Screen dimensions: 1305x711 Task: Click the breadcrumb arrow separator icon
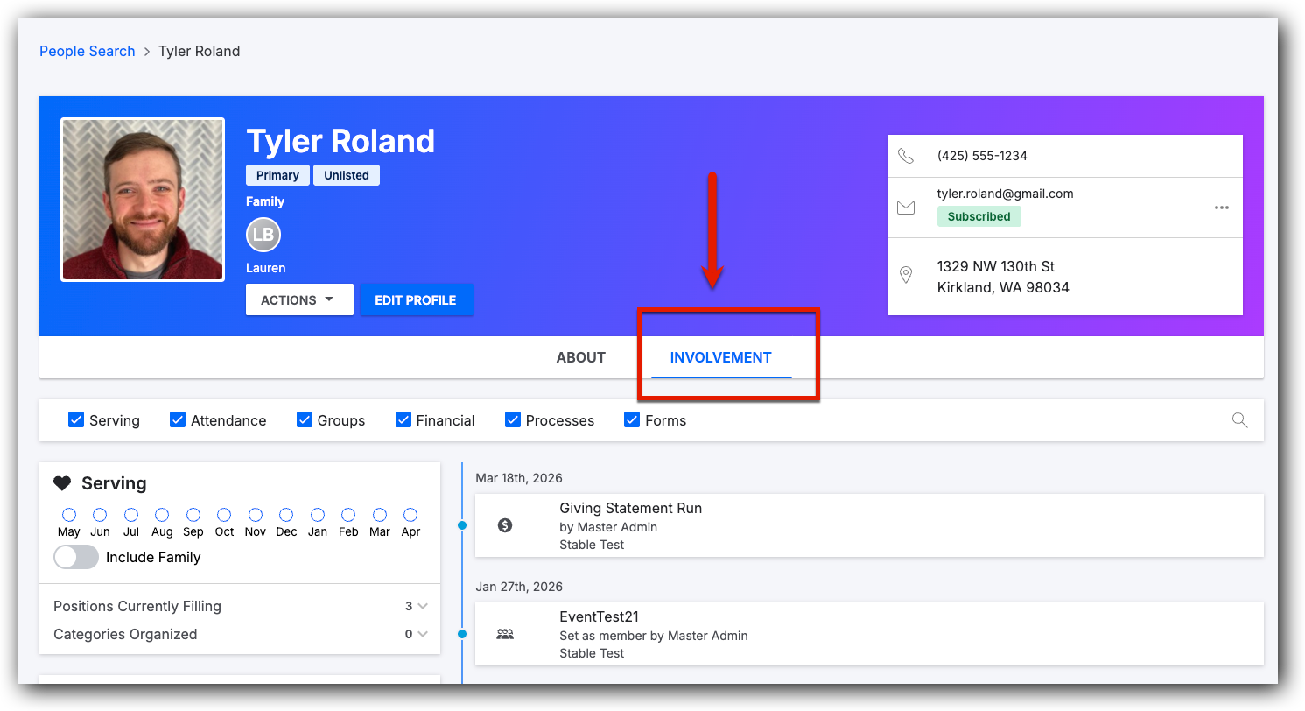147,52
